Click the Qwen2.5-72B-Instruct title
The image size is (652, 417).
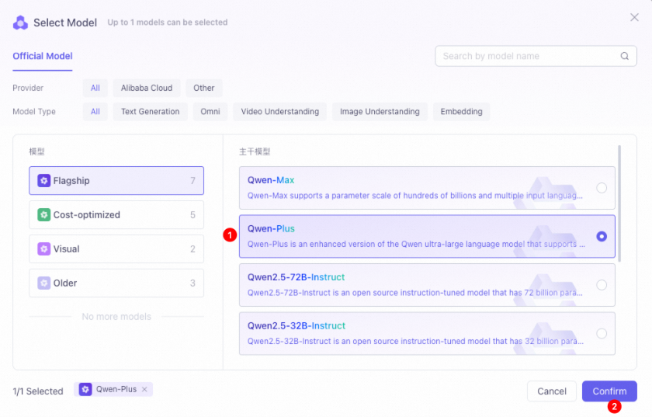click(296, 277)
